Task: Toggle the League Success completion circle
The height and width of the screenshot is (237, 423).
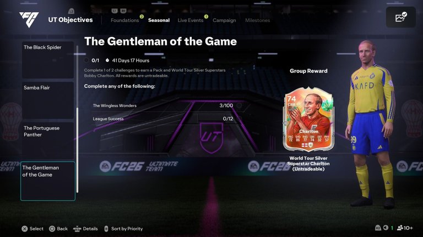Action: coord(239,119)
